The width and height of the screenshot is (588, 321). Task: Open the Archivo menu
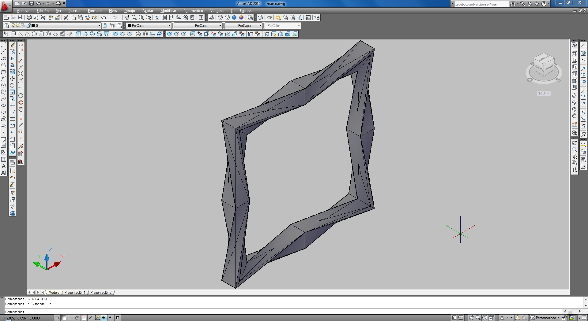23,11
